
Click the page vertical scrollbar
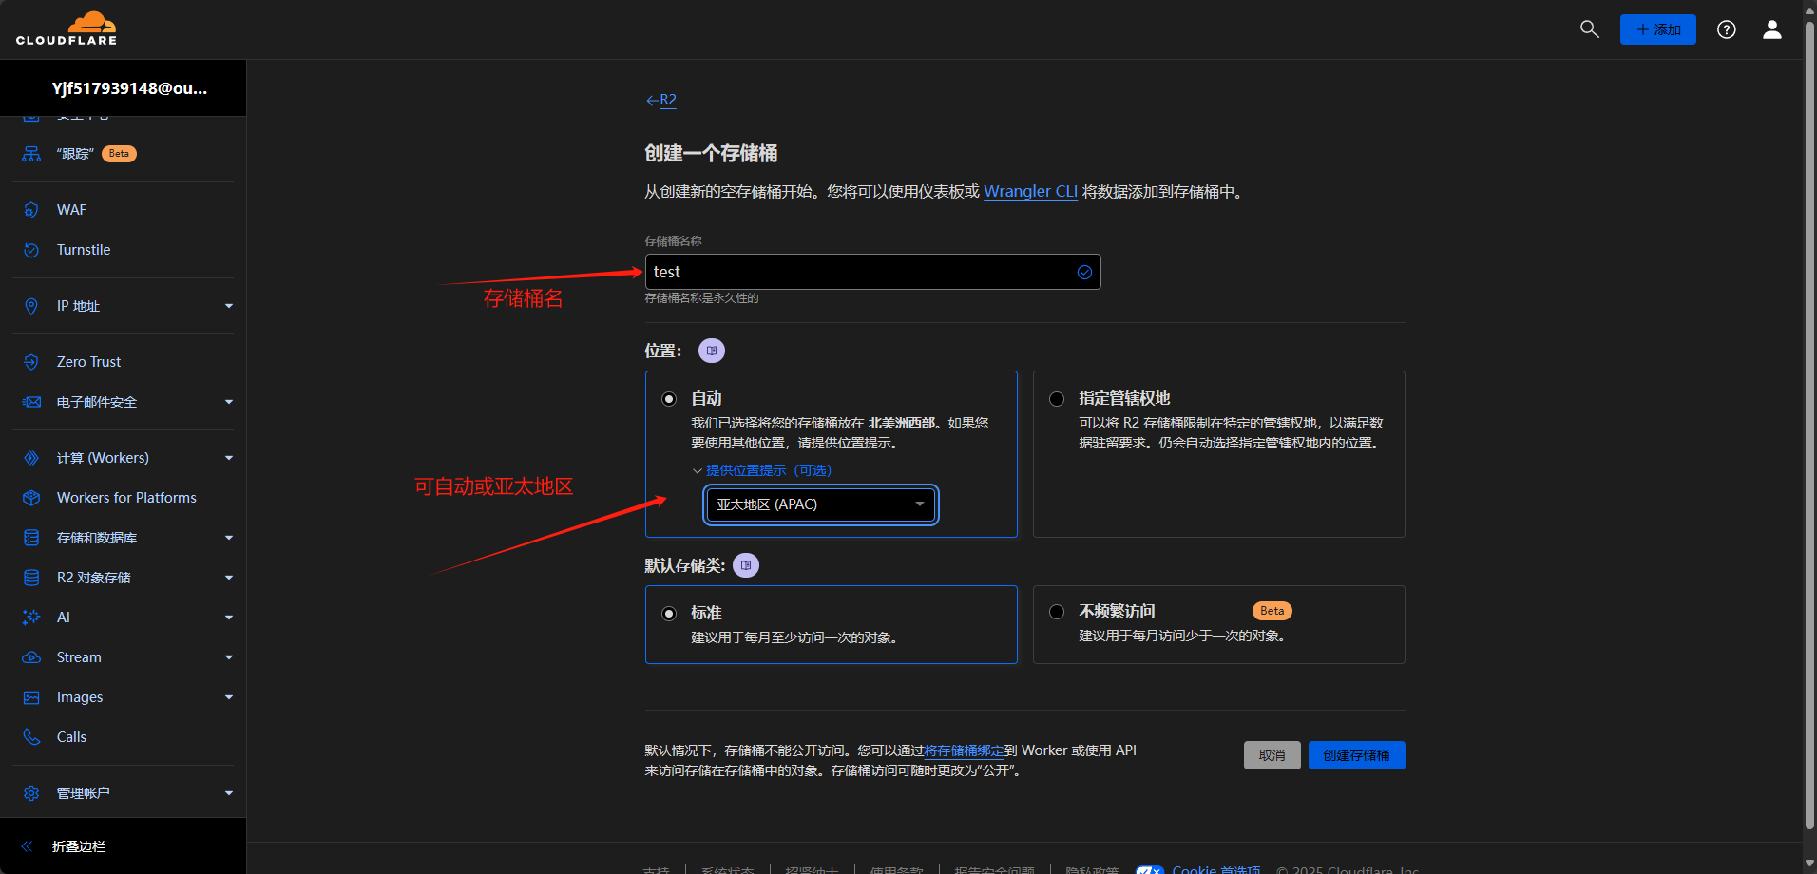click(1809, 427)
